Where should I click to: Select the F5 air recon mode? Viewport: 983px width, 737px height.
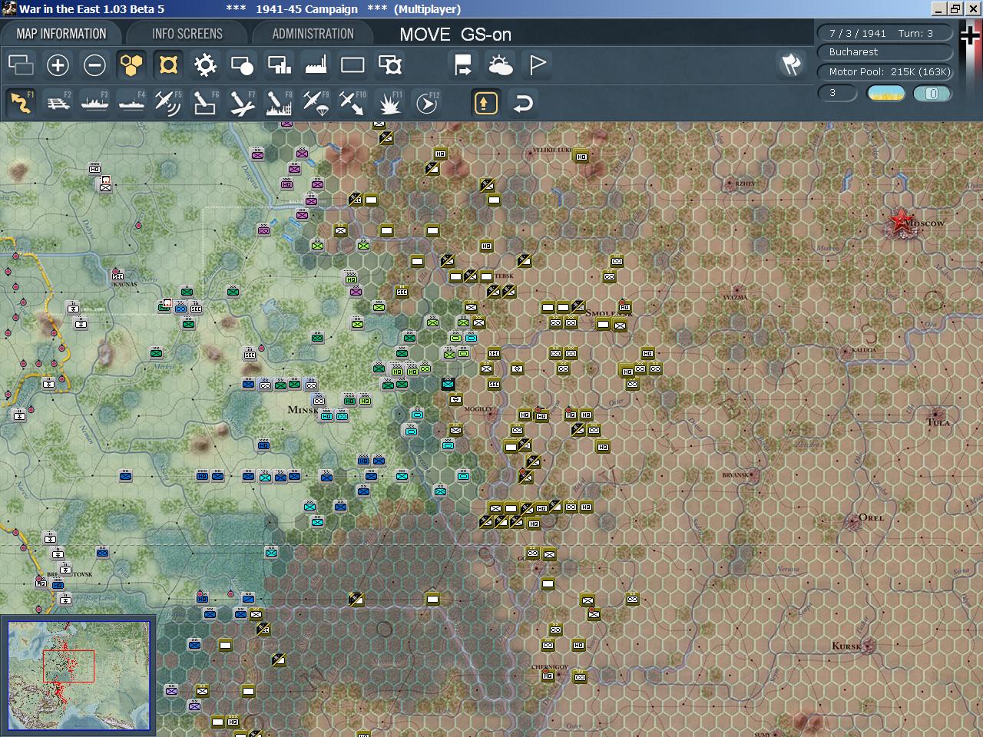point(168,103)
